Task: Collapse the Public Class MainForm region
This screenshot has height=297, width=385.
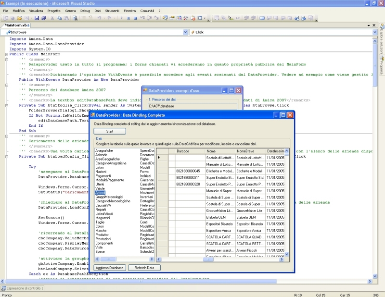Action: tap(7, 54)
